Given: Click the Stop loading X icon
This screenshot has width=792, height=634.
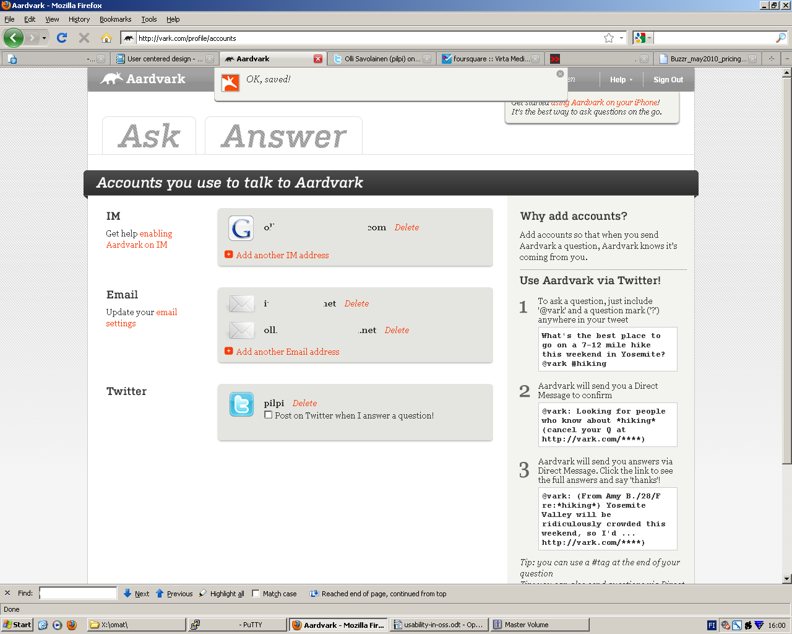Looking at the screenshot, I should pos(84,38).
